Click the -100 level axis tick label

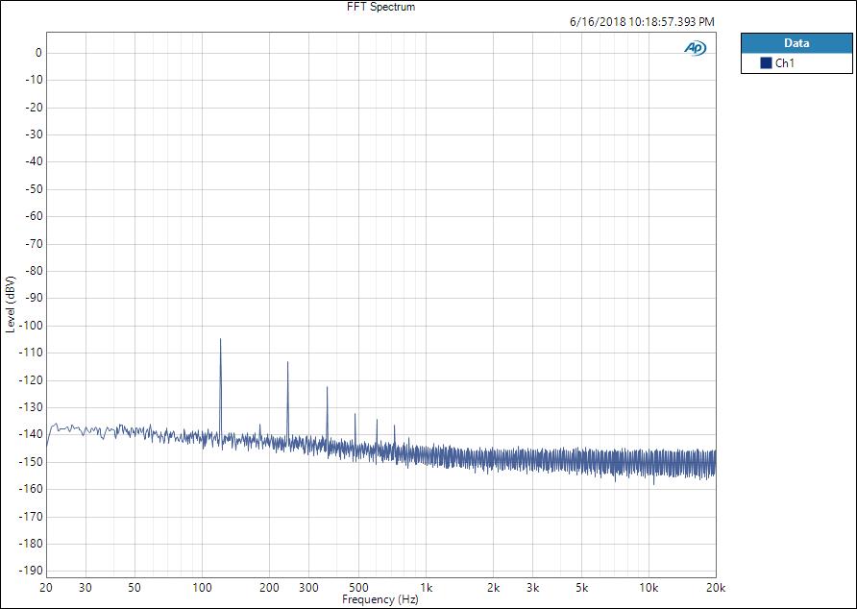click(30, 326)
